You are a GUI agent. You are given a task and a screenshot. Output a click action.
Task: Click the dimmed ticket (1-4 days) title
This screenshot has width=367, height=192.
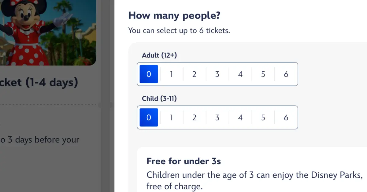click(39, 82)
